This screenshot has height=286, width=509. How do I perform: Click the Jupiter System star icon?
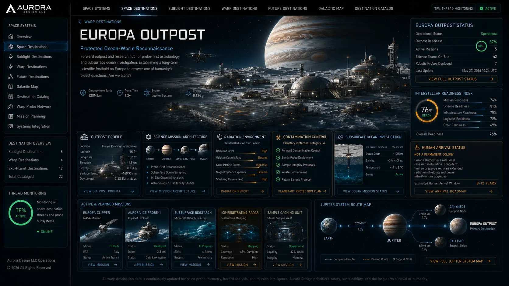pos(147,93)
